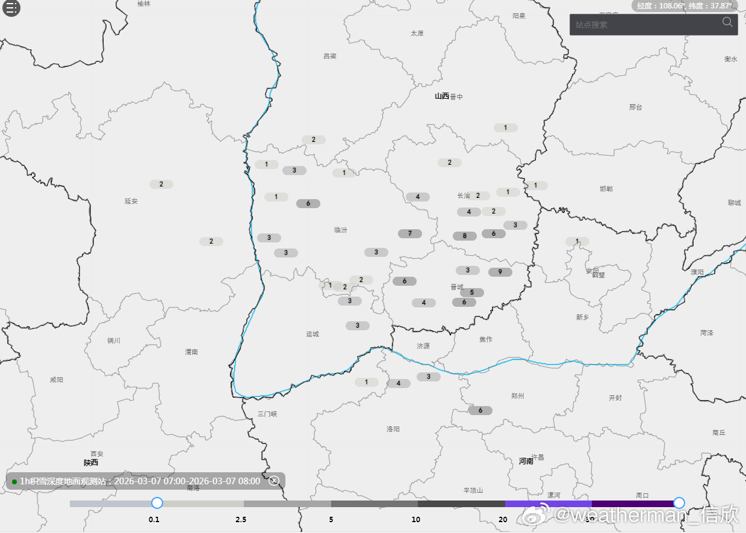
Task: Click the 陕西 province label
Action: (91, 463)
